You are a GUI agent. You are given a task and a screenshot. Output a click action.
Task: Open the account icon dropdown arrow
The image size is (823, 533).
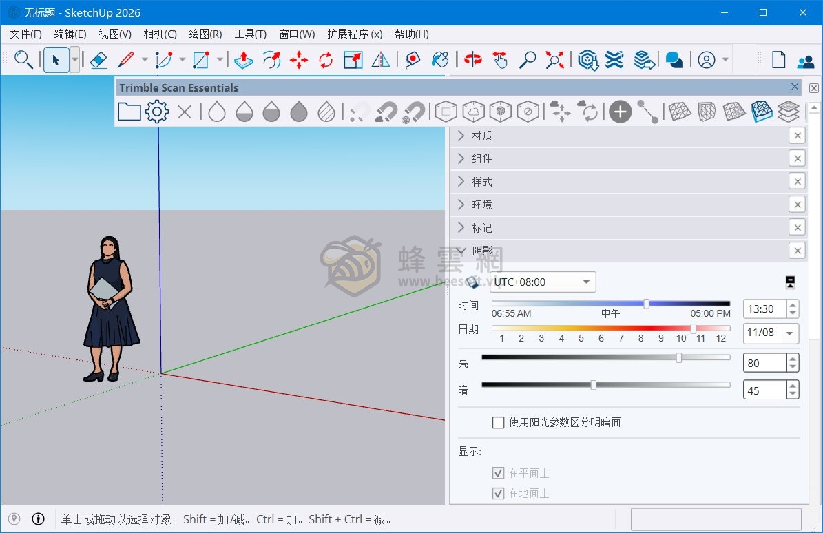pos(725,60)
